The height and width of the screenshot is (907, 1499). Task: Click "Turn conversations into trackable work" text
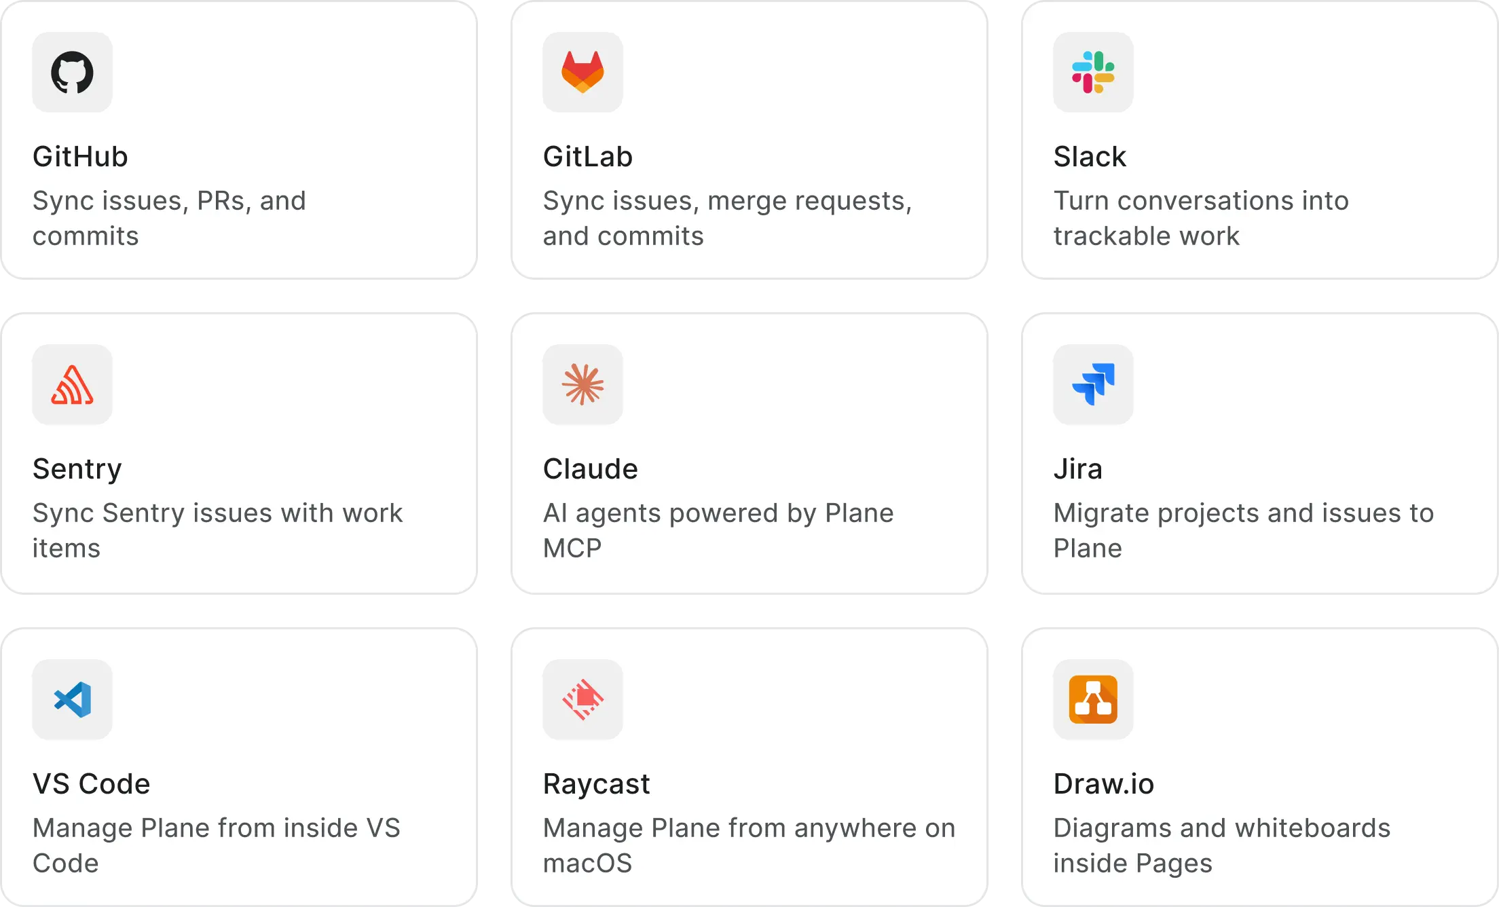[x=1201, y=218]
